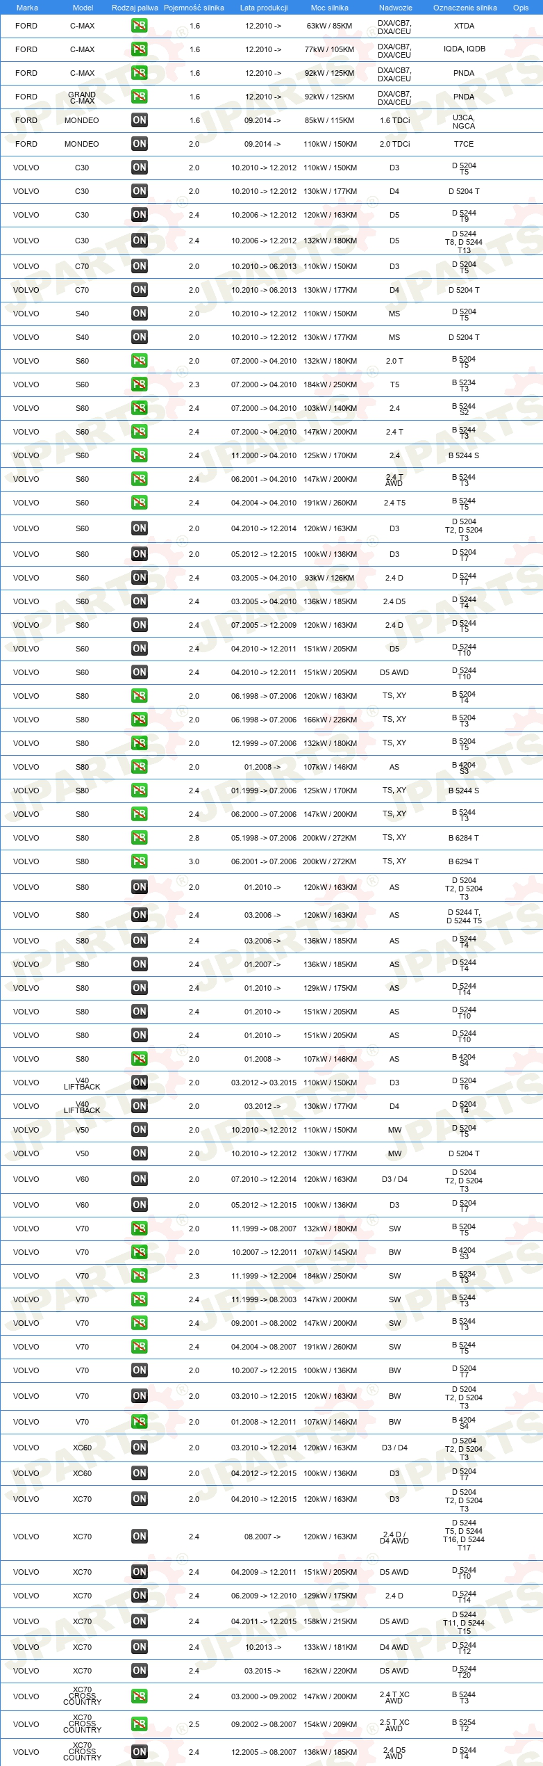The image size is (543, 1766).
Task: Click diesel icon in V40 LIFTBACK 130kW / 177KM row
Action: pyautogui.click(x=140, y=1106)
